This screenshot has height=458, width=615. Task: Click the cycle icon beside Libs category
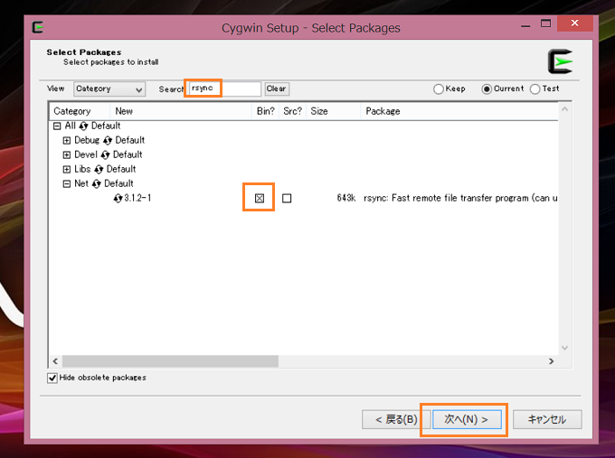point(99,170)
